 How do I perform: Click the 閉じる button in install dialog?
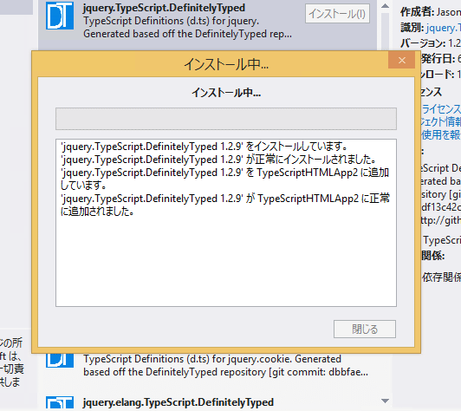tap(365, 329)
